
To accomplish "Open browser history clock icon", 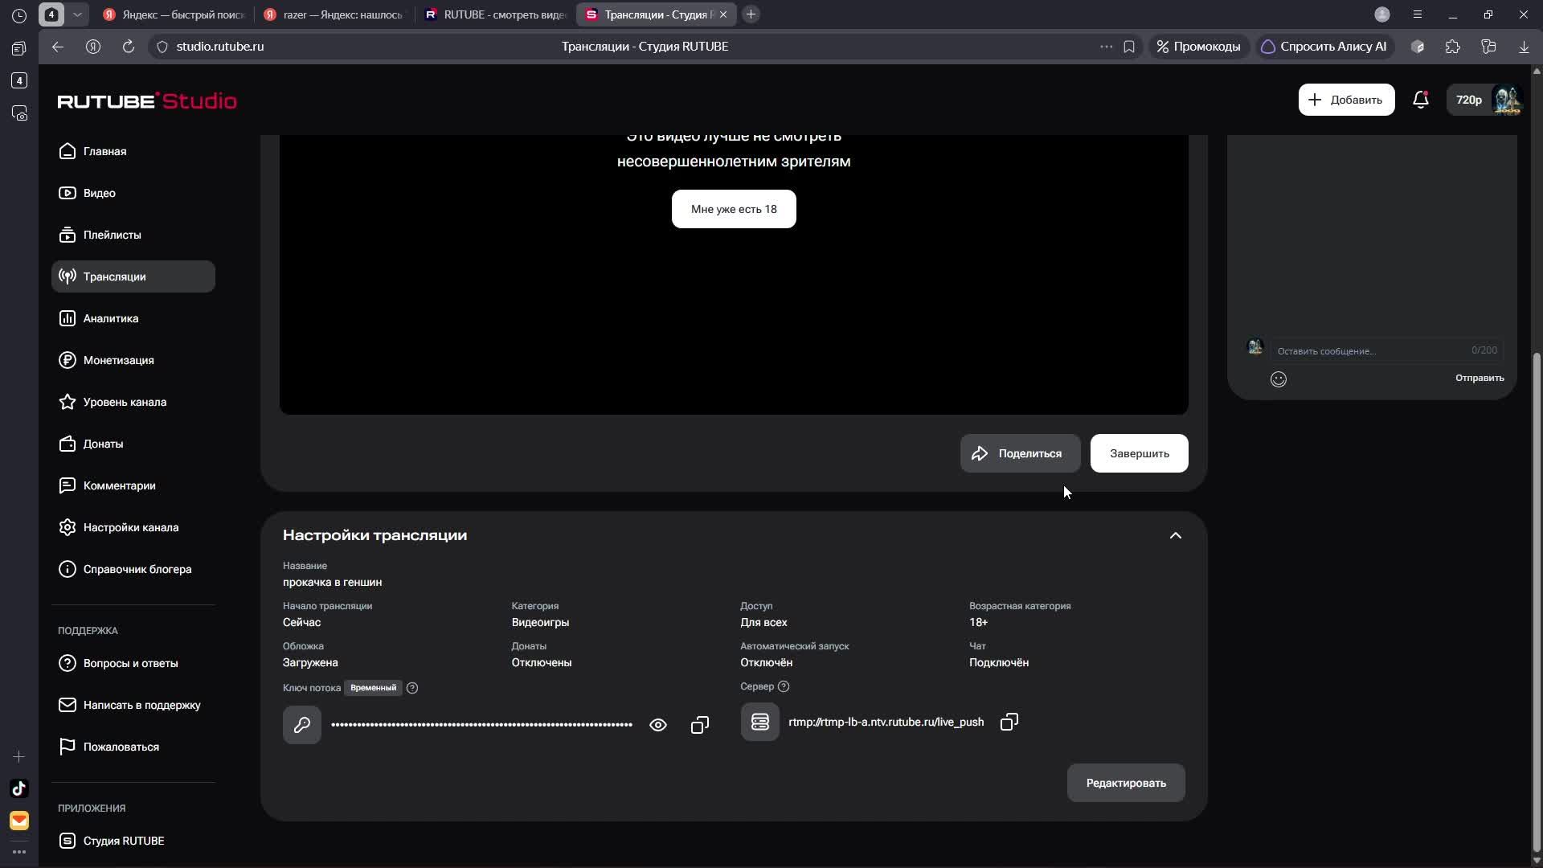I will pos(19,15).
